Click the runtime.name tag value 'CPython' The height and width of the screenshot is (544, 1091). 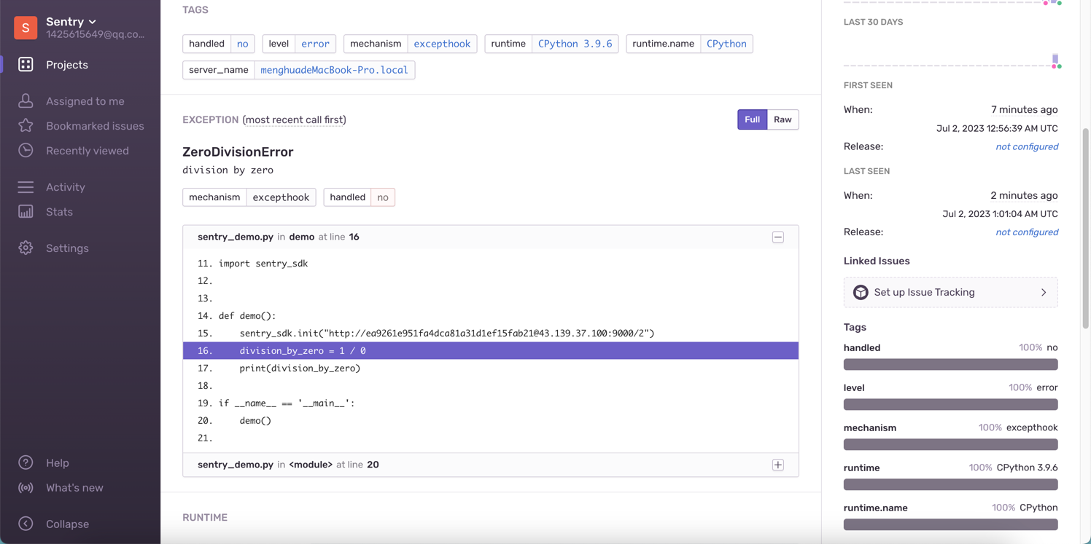(726, 44)
